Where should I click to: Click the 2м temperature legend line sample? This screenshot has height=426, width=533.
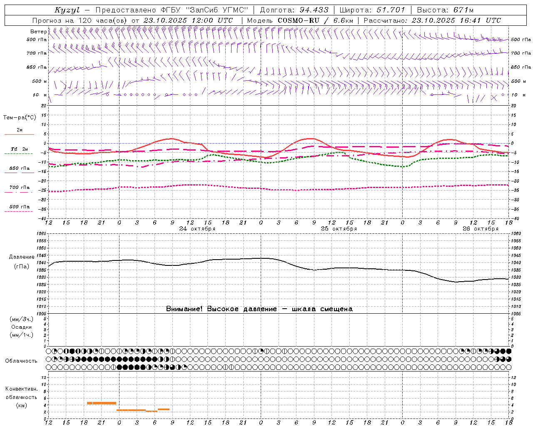click(19, 134)
